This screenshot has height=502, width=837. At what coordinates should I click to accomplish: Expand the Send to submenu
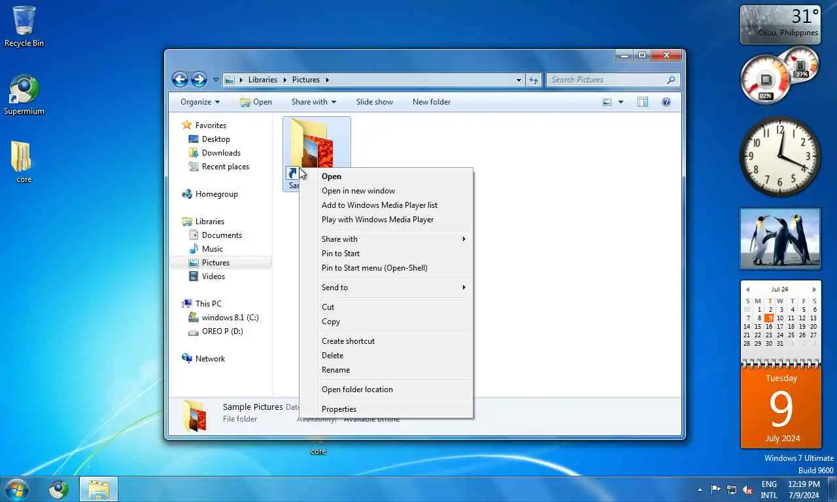(386, 288)
